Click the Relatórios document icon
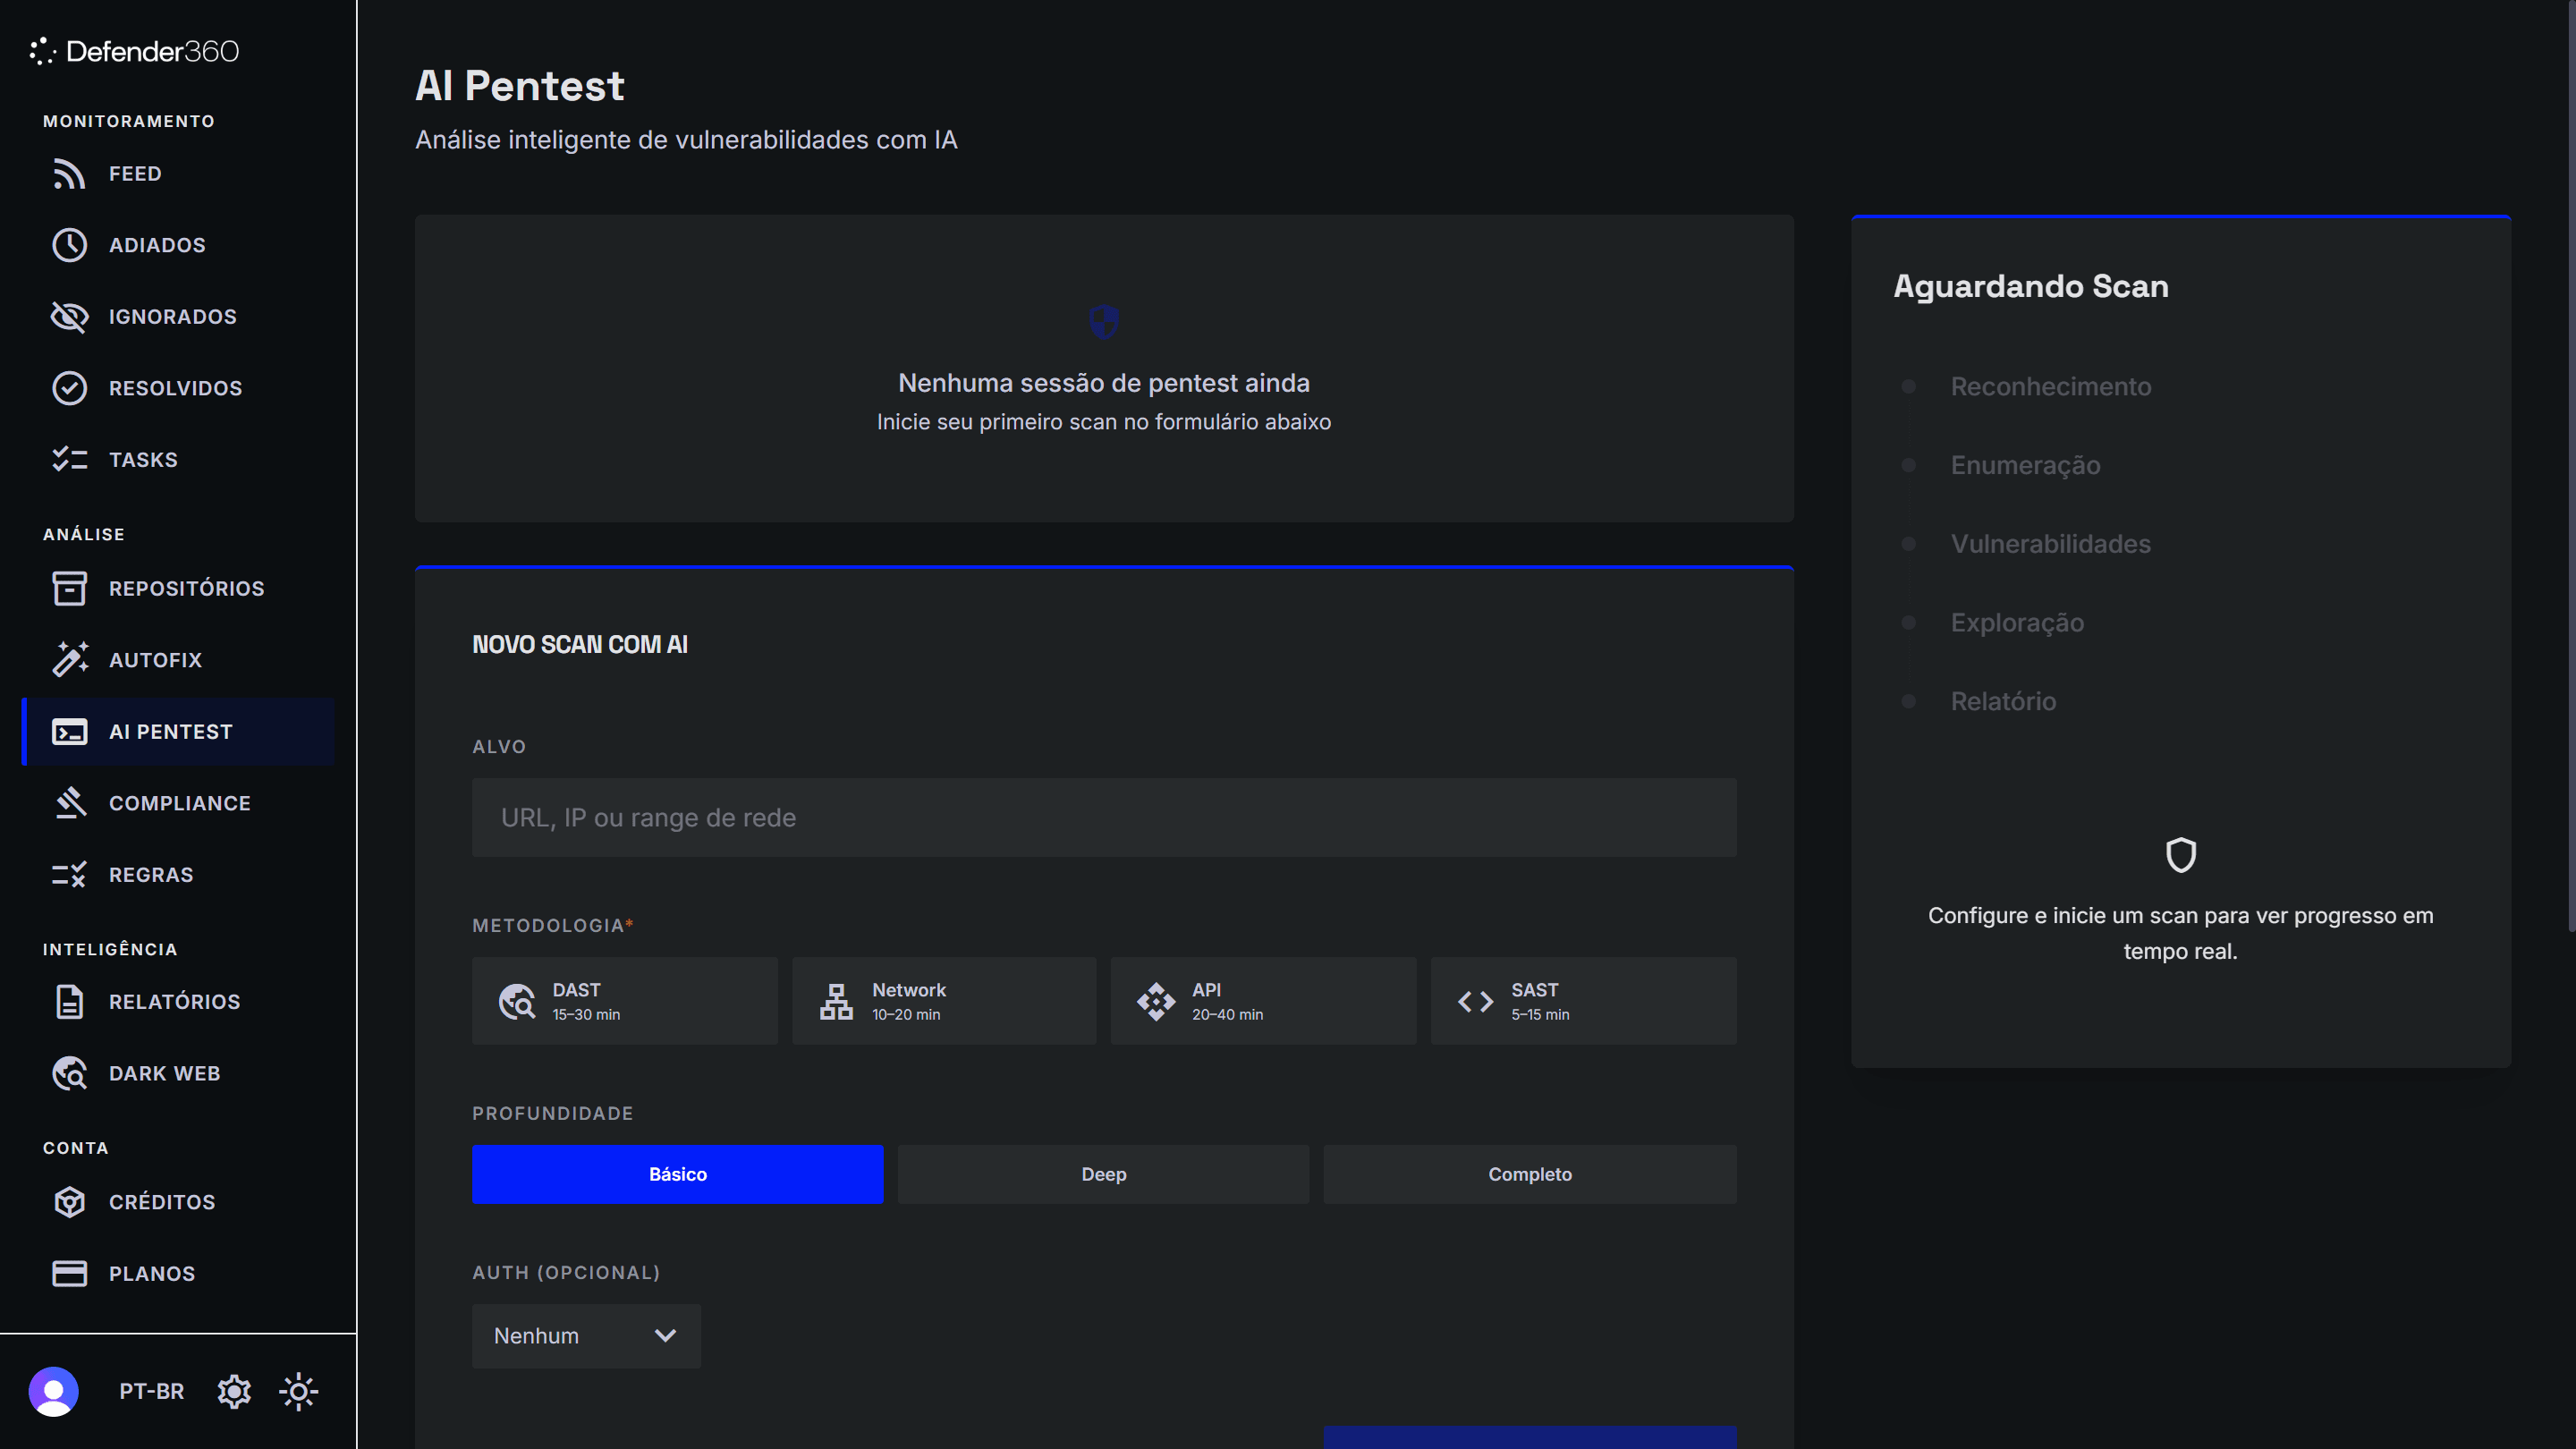 [69, 1002]
